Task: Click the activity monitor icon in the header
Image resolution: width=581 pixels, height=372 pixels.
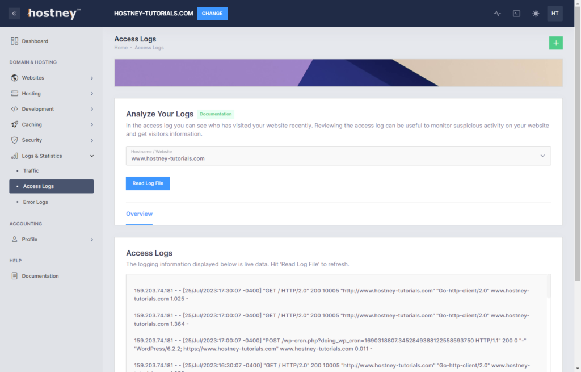Action: (497, 13)
